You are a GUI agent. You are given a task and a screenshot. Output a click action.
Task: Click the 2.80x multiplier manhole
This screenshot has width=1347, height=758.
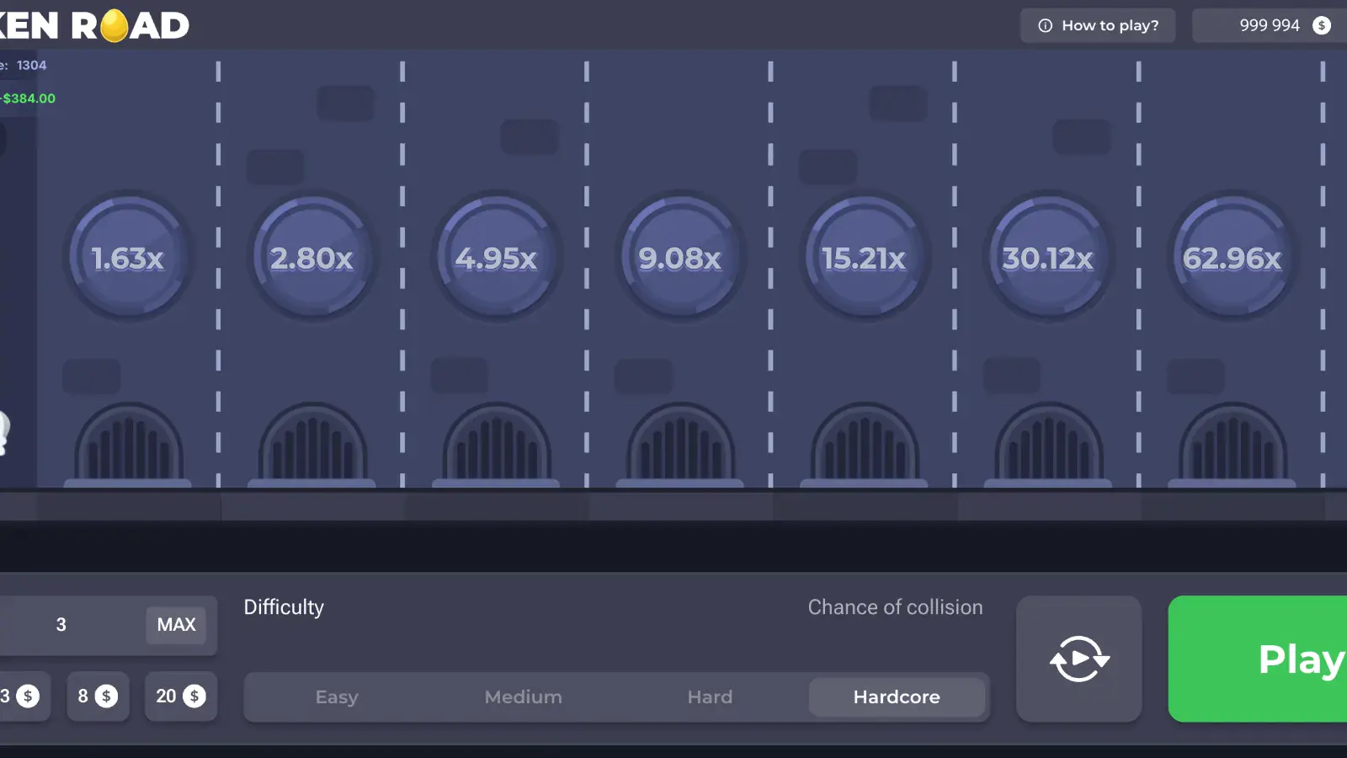312,257
